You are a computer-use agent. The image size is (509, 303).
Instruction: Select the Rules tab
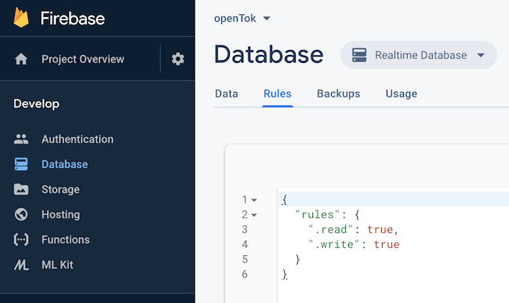pos(278,94)
